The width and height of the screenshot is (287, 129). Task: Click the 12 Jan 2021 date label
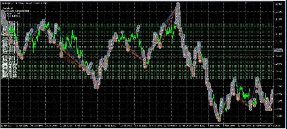7,125
